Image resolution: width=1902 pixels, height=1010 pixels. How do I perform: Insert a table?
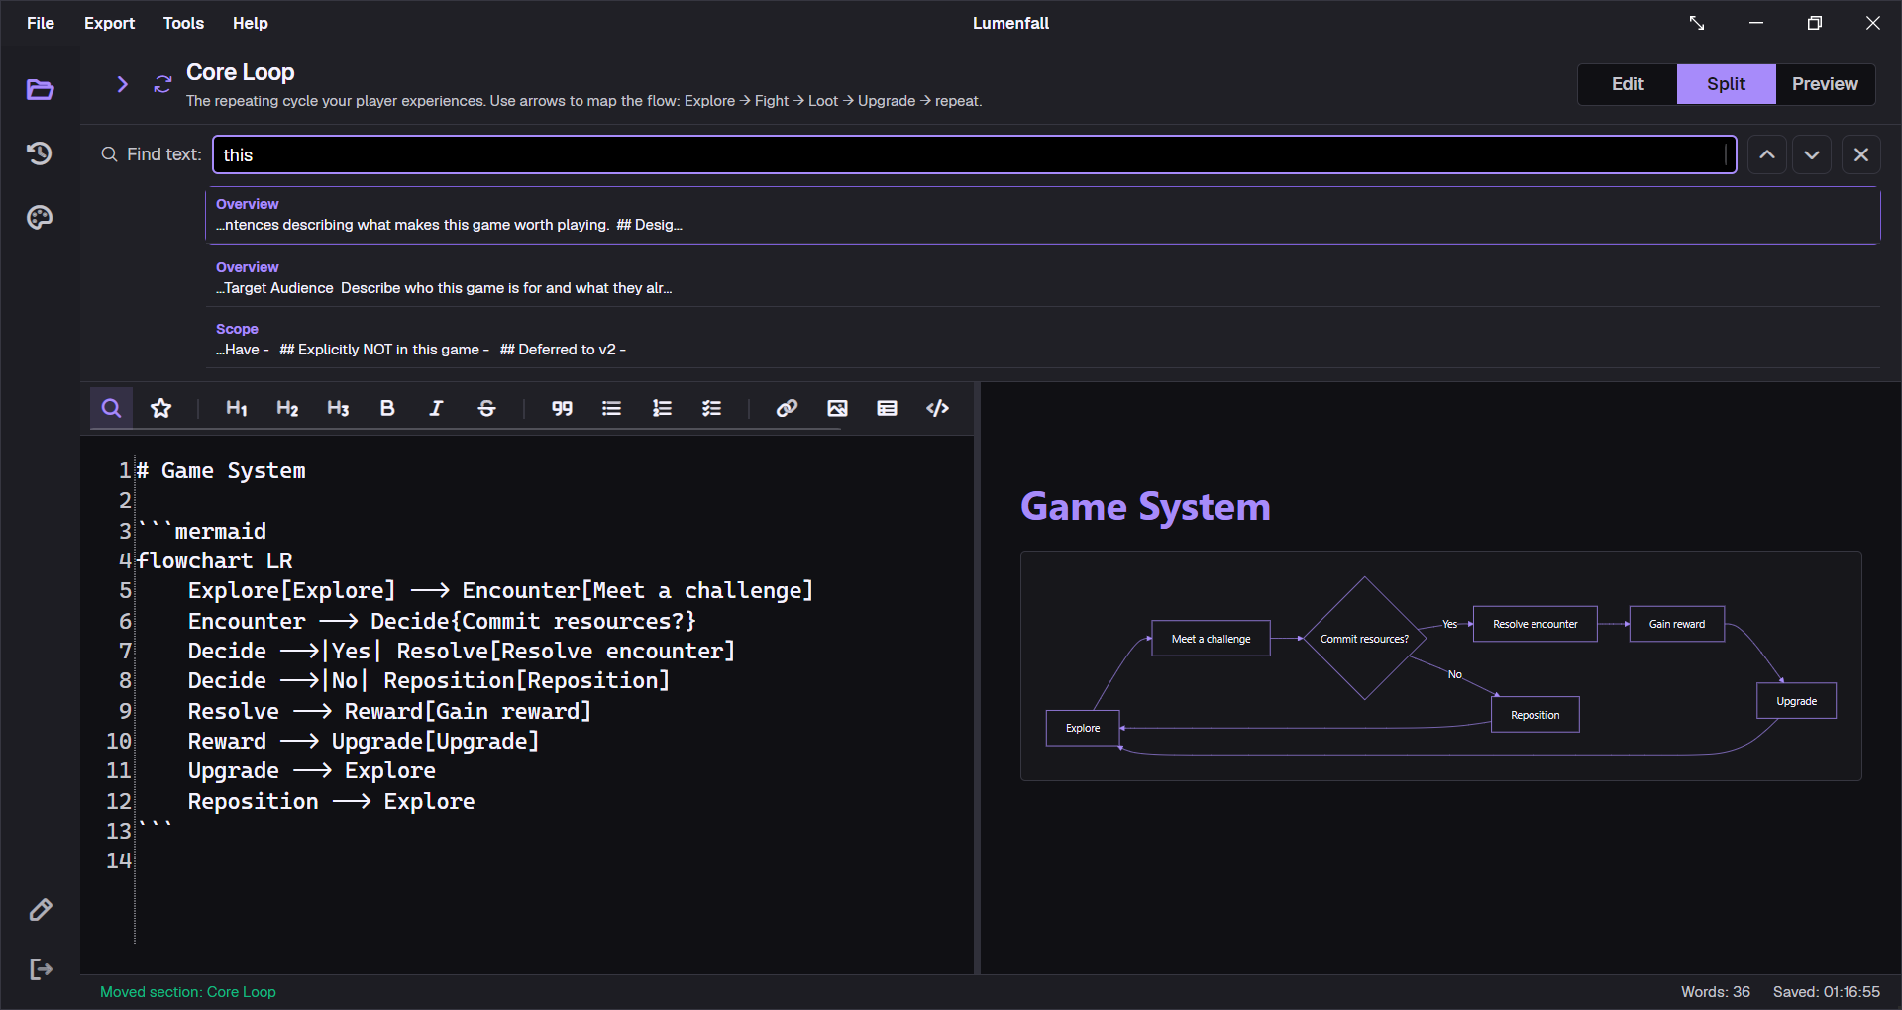coord(888,408)
